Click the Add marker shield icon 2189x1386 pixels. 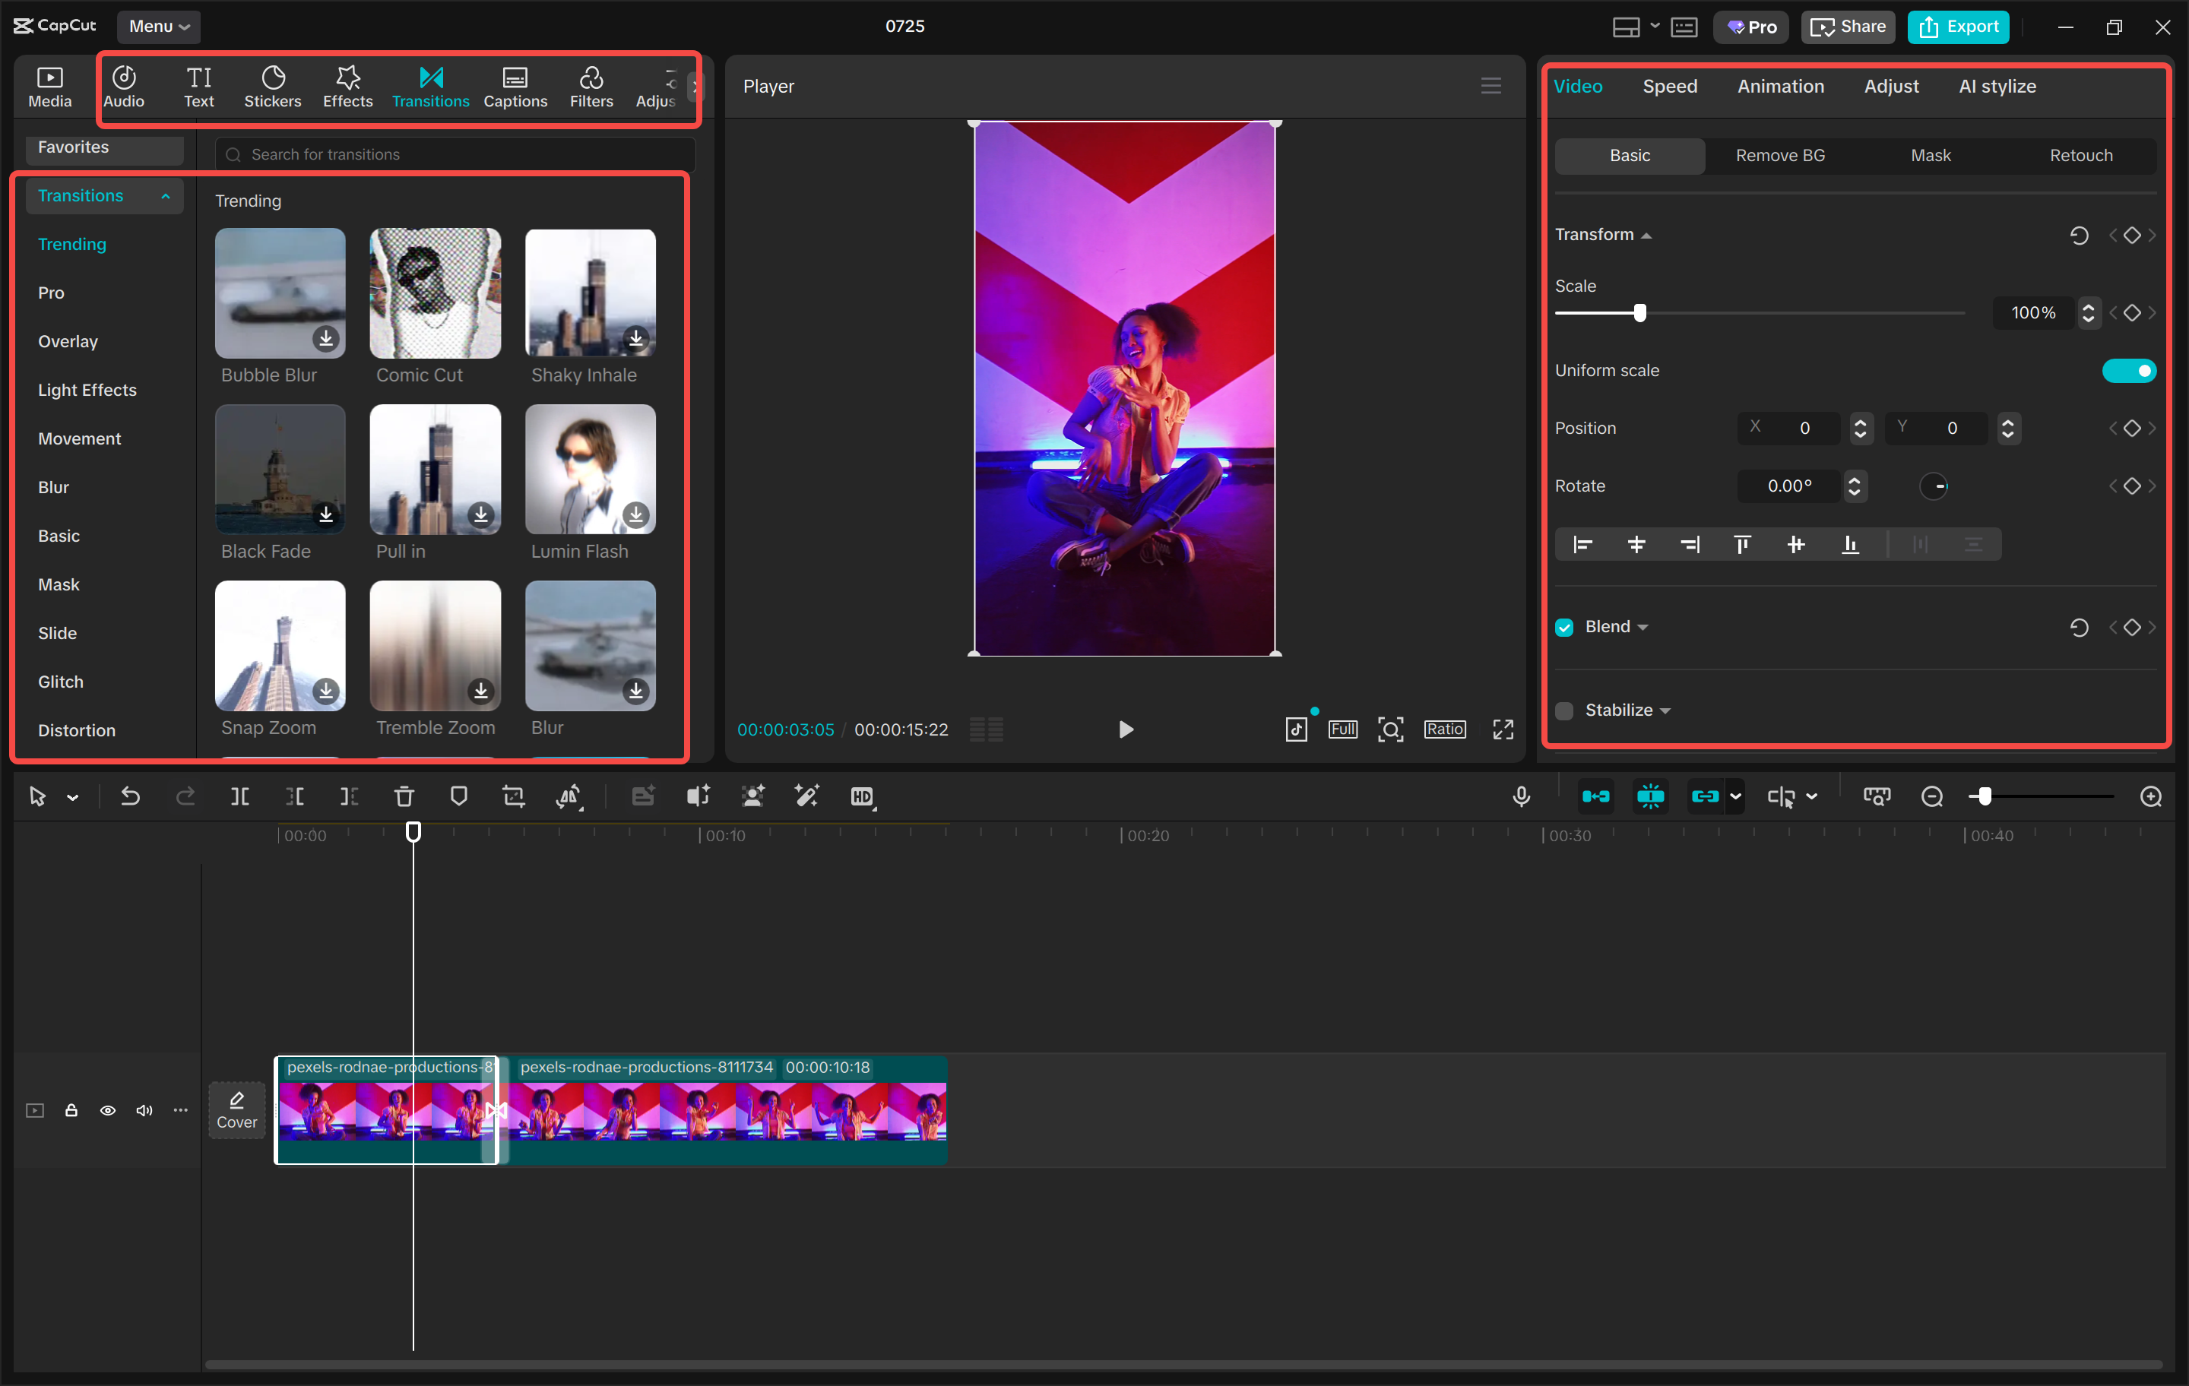(459, 797)
